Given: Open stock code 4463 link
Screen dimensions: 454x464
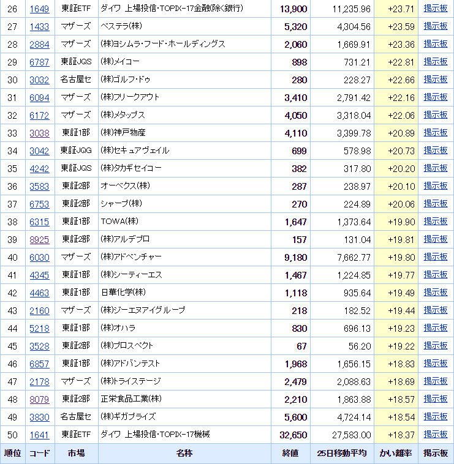Looking at the screenshot, I should (39, 293).
